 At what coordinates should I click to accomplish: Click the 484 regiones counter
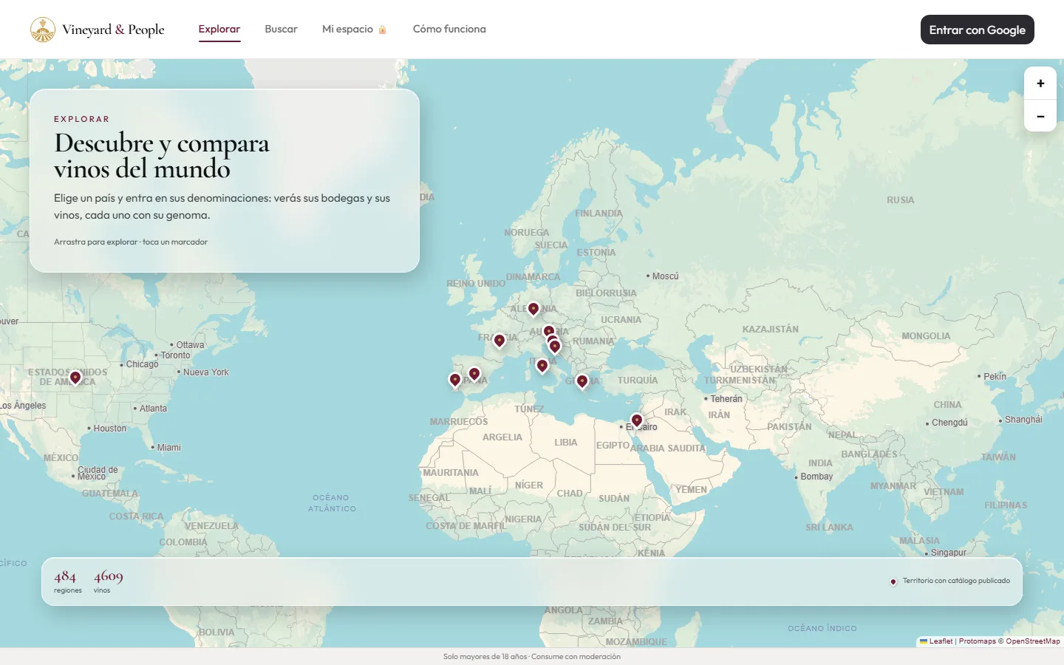tap(67, 582)
